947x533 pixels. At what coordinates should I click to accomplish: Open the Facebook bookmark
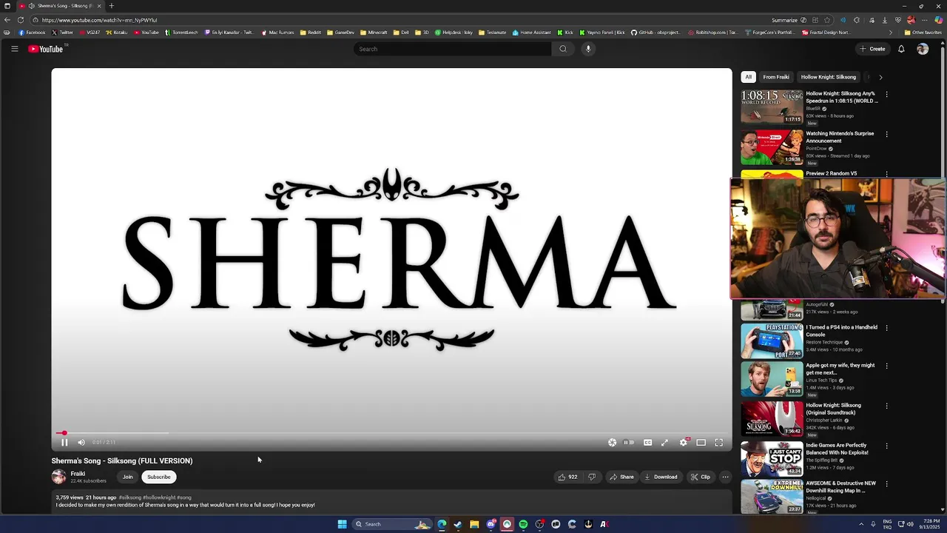[32, 33]
